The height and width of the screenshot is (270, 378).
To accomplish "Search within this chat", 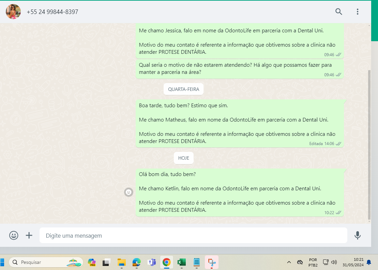I will pyautogui.click(x=339, y=12).
